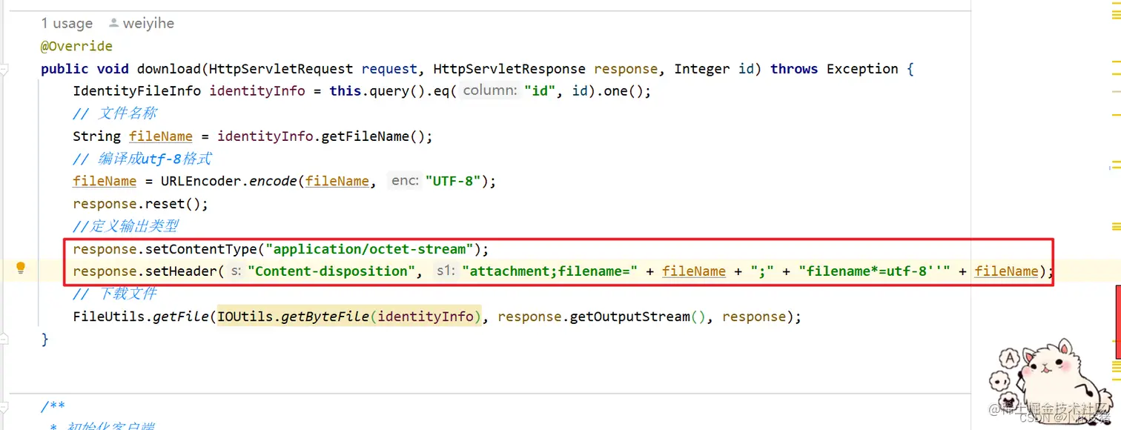The width and height of the screenshot is (1121, 430).
Task: Click the @Override annotation
Action: coord(76,46)
